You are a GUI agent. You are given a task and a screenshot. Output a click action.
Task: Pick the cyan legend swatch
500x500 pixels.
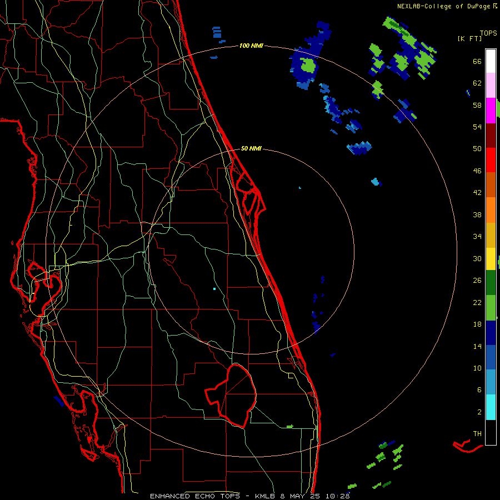(x=491, y=407)
